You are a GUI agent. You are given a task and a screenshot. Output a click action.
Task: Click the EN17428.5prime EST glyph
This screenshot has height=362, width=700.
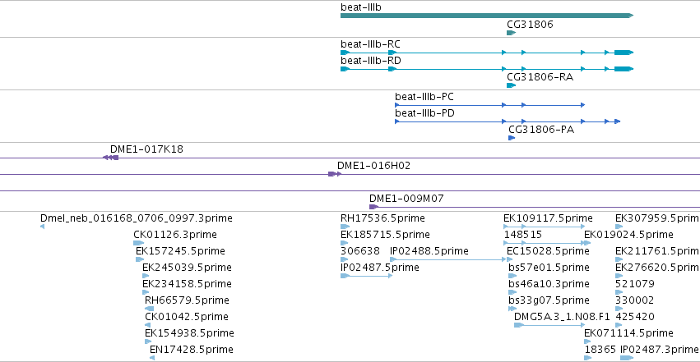pos(152,358)
